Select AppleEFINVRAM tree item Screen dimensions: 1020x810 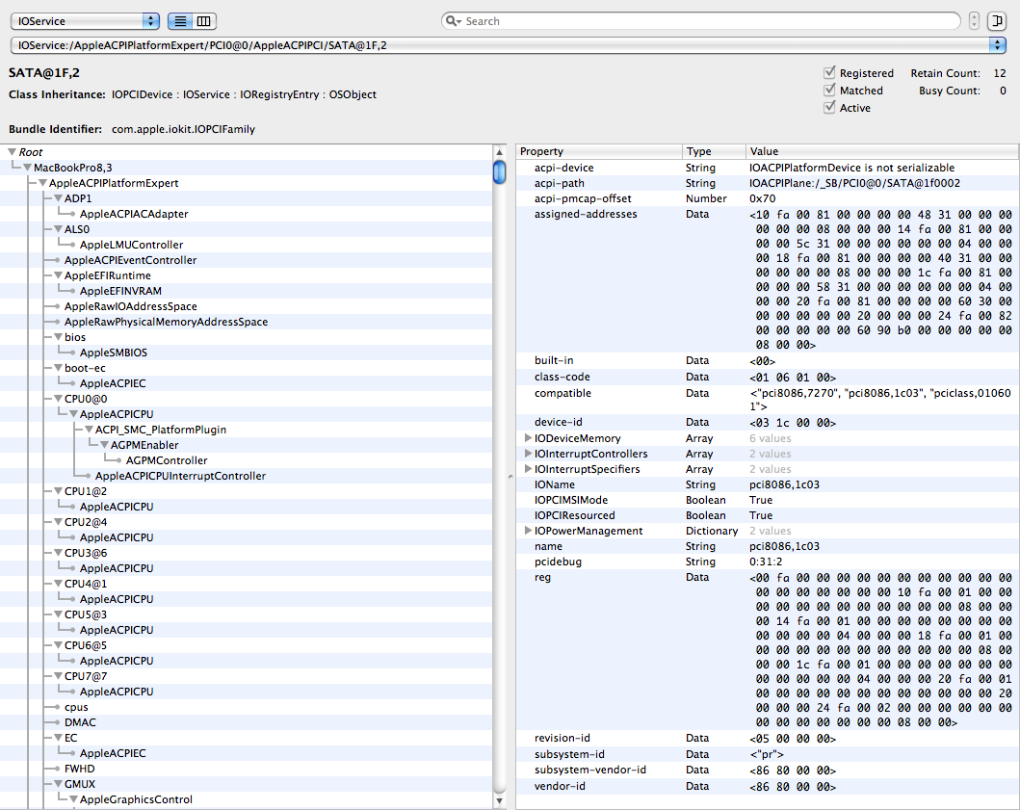120,291
